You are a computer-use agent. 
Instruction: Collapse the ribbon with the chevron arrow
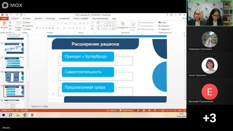[184, 32]
